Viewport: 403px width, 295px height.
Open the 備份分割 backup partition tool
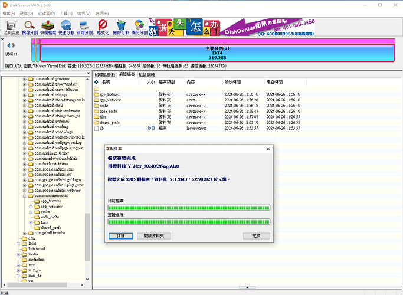pyautogui.click(x=139, y=28)
